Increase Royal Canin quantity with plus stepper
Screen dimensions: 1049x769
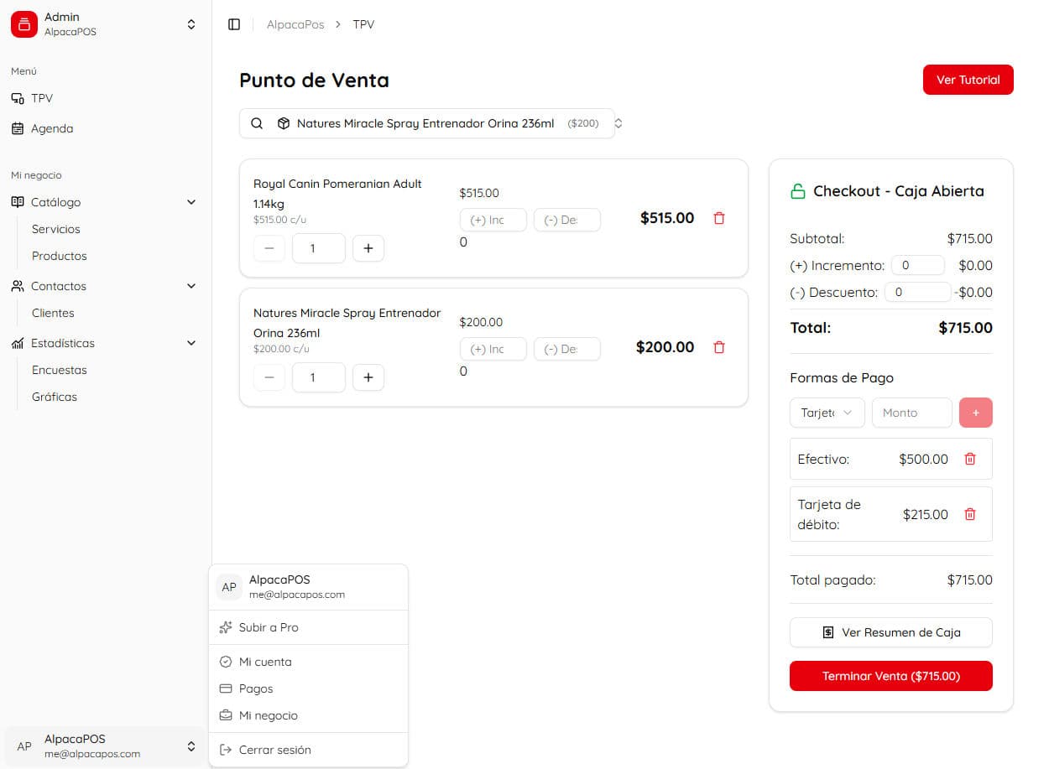click(368, 248)
